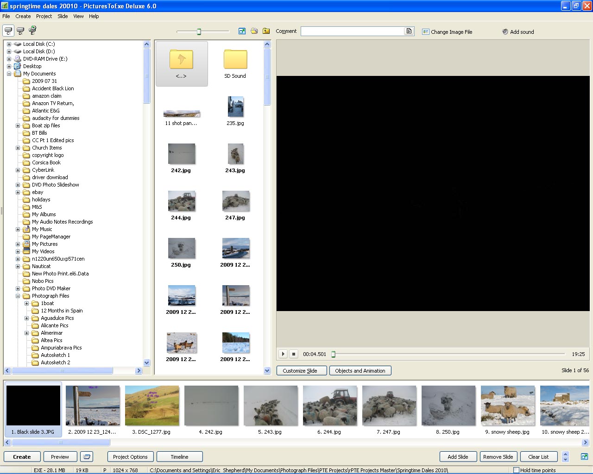
Task: Open the Slide menu
Action: tap(63, 16)
